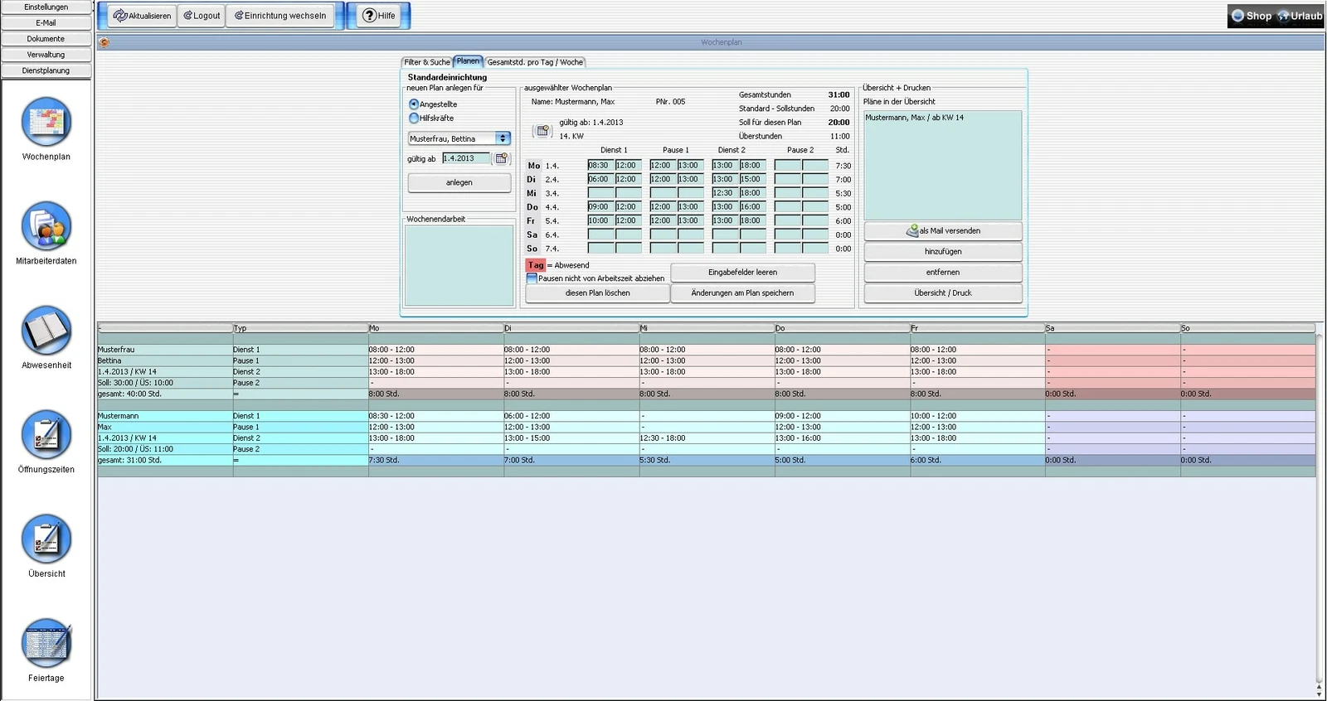
Task: Click Tuesday Dienst 1 start field 06:00
Action: (x=600, y=179)
